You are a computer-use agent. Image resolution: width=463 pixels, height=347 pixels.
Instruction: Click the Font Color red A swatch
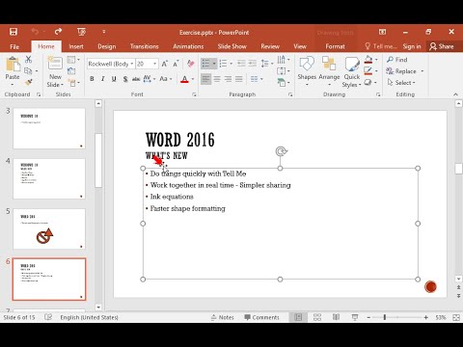point(184,79)
